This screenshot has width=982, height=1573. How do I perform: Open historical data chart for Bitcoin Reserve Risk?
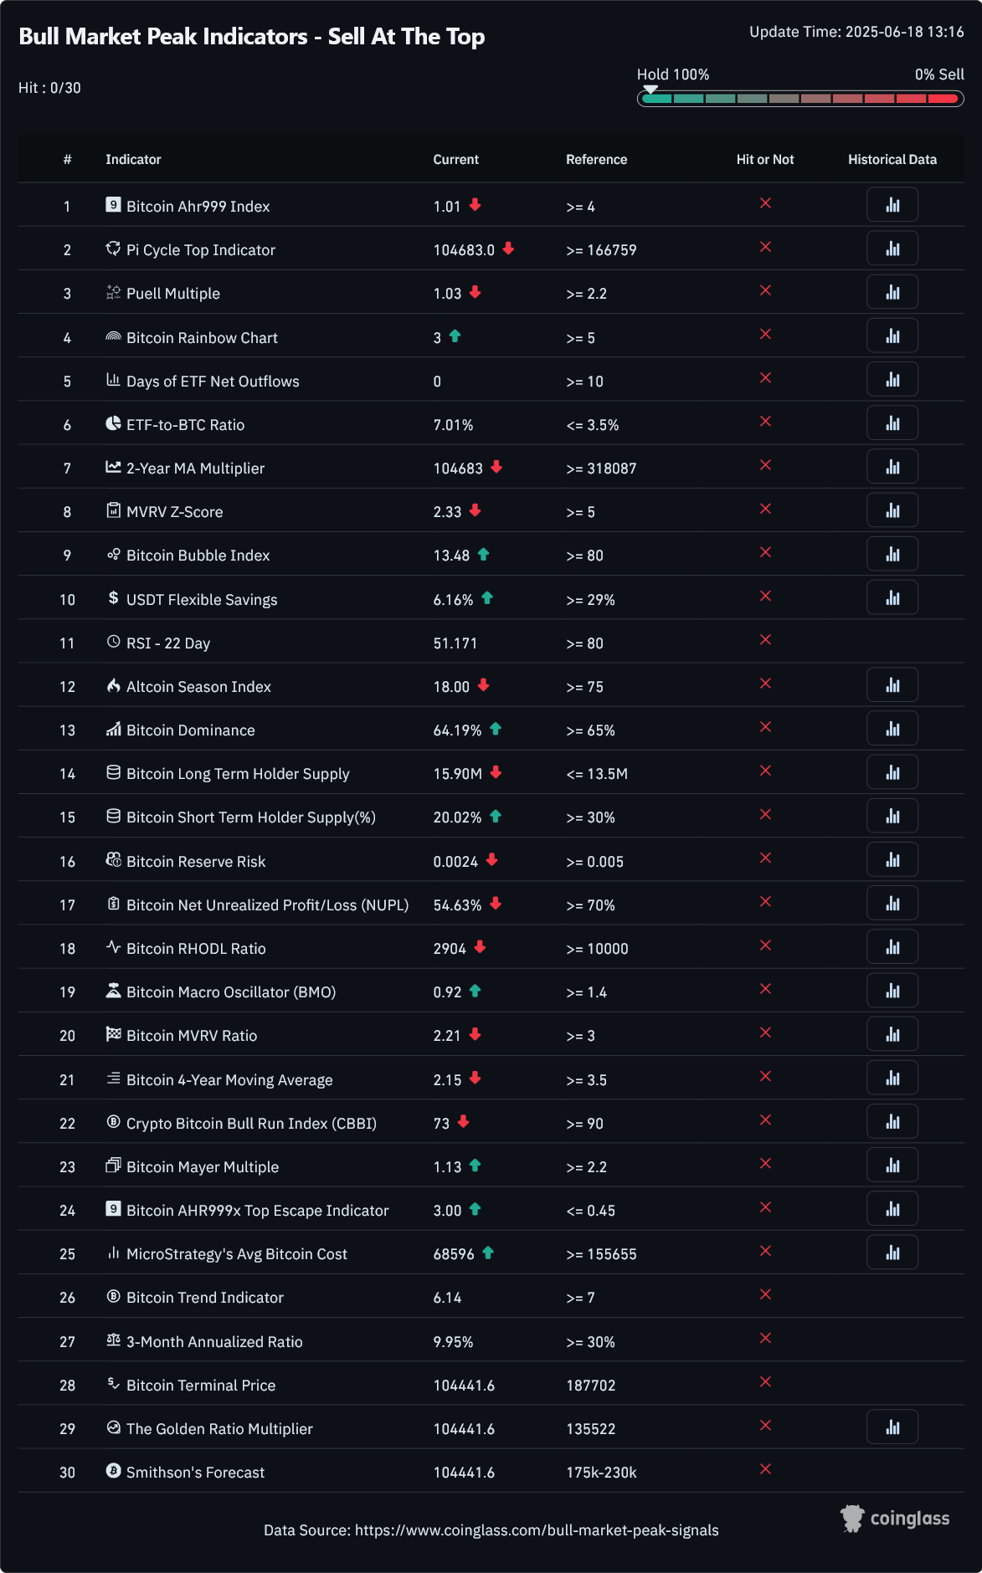892,859
